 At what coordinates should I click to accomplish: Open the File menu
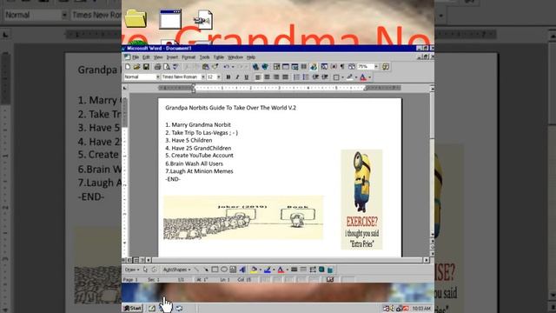(x=136, y=57)
